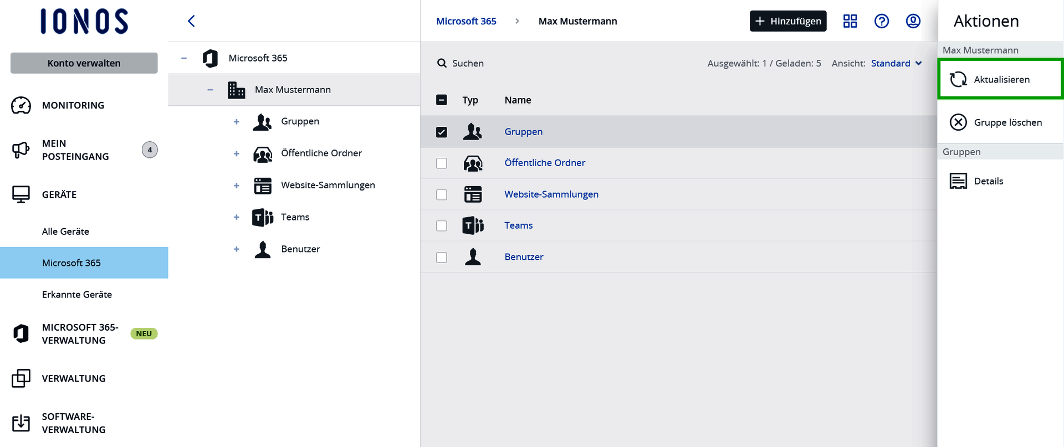Open MEIN POSTEINGANG menu section
The image size is (1064, 447).
(x=75, y=150)
